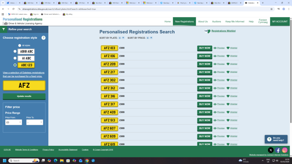Open the X social media icon
The image size is (292, 164).
271,150
